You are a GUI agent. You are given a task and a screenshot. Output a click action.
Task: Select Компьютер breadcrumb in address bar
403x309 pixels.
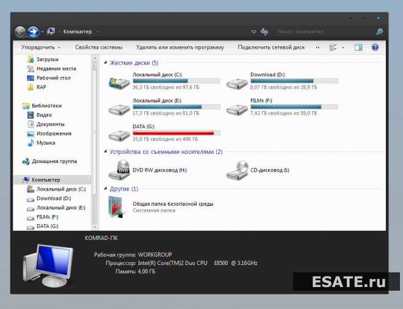tap(78, 32)
